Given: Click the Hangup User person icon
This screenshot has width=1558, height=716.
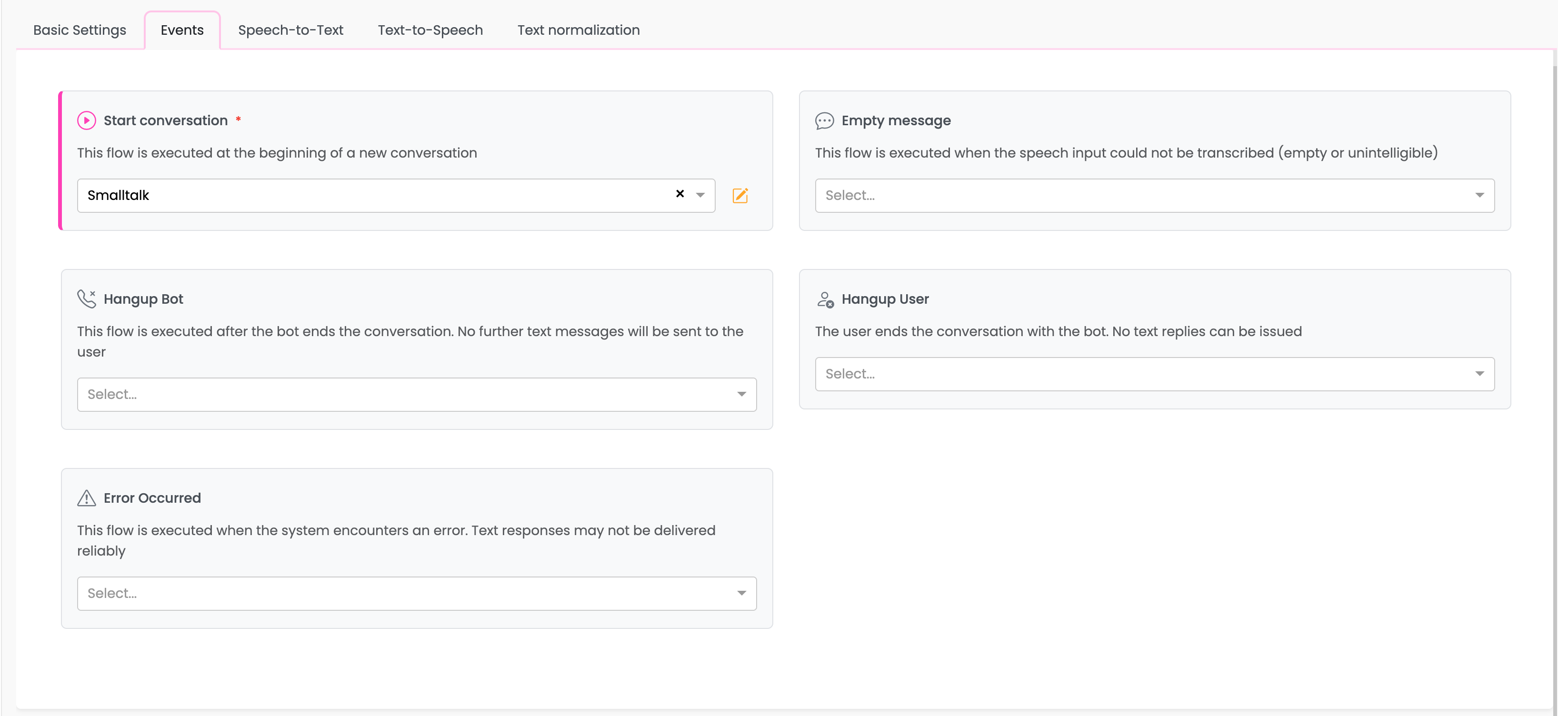Looking at the screenshot, I should 825,299.
